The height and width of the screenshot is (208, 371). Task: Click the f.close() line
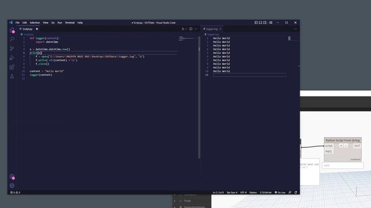(42, 64)
